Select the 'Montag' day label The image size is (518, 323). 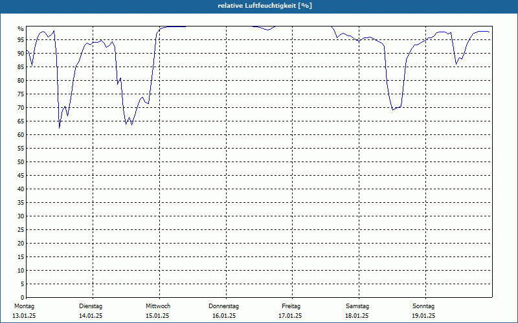[x=25, y=306]
